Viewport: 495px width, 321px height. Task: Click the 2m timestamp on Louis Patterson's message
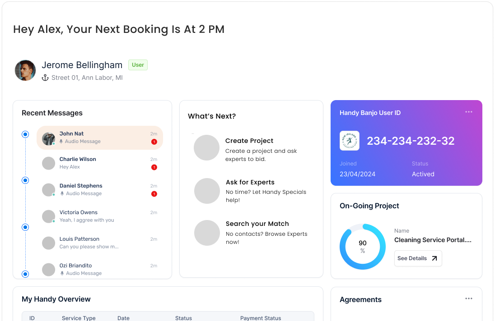tap(154, 239)
